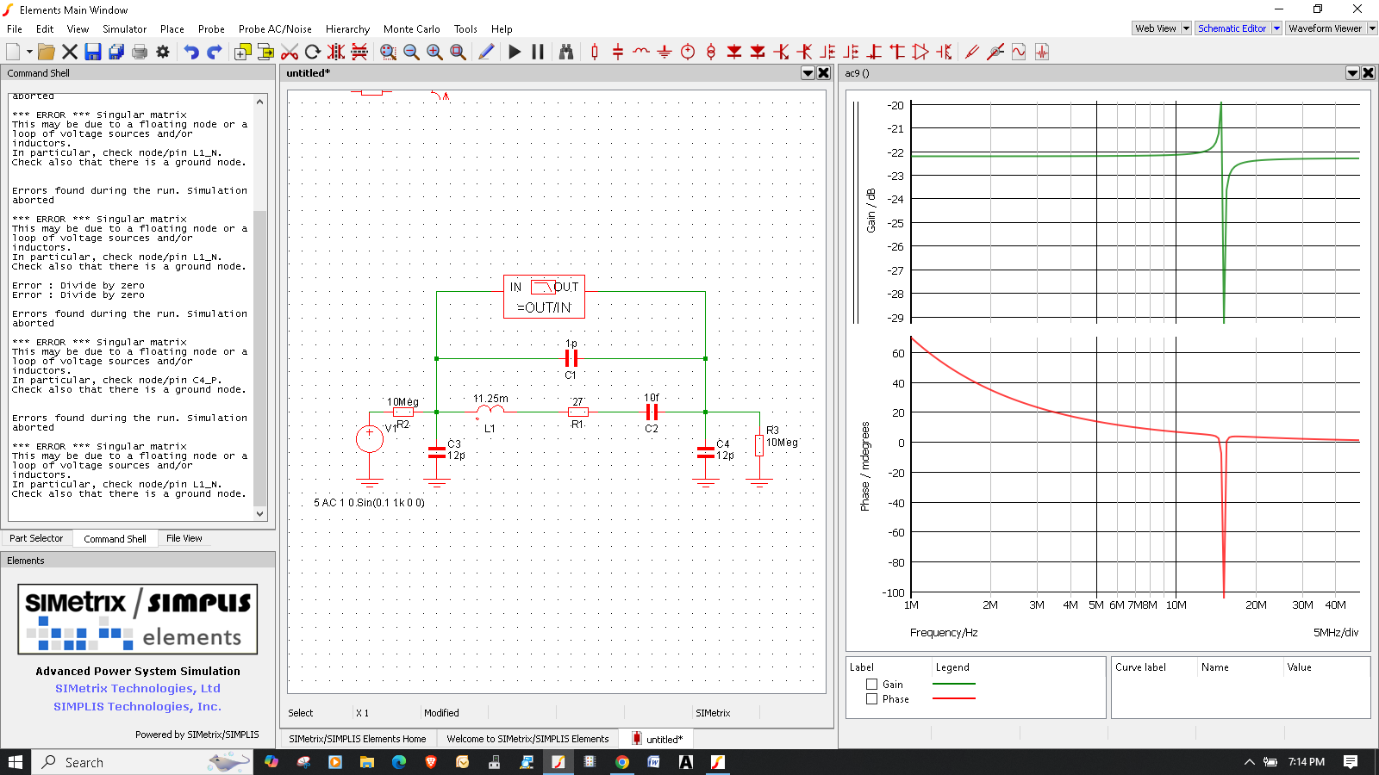Run the simulation with the play icon
Viewport: 1379px width, 775px height.
(515, 52)
